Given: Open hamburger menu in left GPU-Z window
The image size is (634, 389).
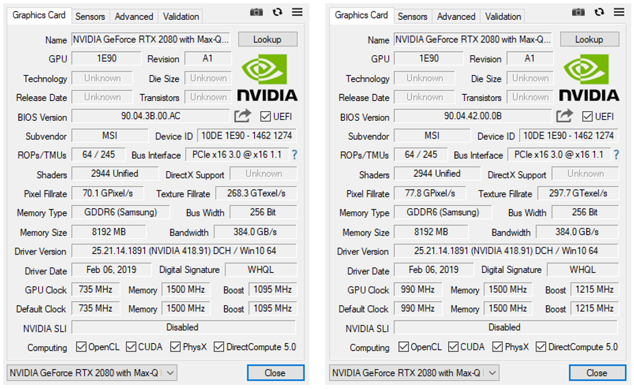Looking at the screenshot, I should pyautogui.click(x=297, y=12).
